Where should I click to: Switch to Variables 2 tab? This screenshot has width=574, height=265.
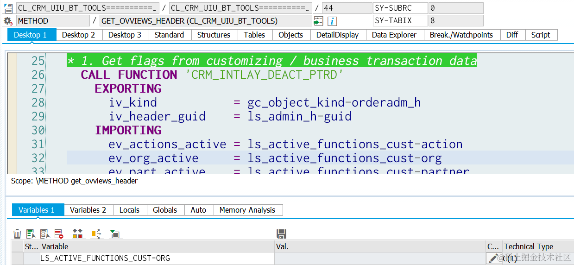[x=88, y=210]
